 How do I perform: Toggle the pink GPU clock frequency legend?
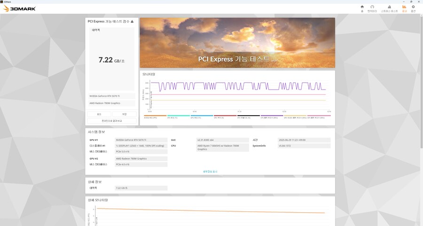click(x=319, y=117)
